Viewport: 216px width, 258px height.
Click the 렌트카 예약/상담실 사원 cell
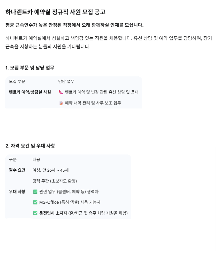coord(30,92)
